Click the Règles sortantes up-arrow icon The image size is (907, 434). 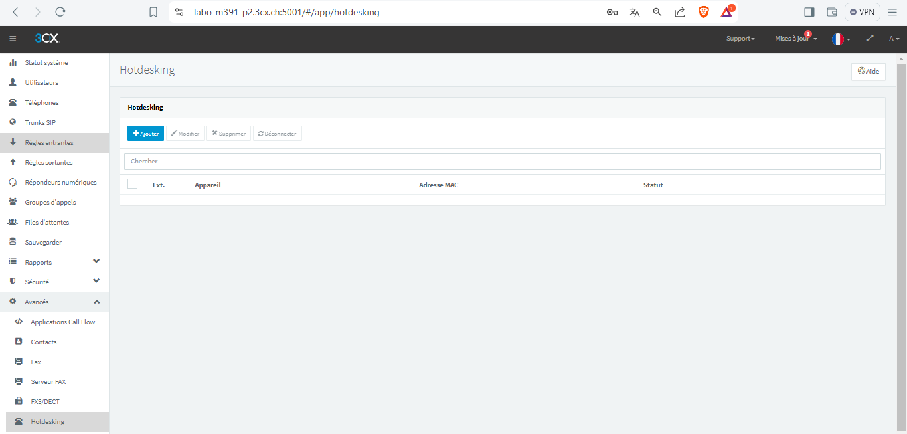point(13,162)
